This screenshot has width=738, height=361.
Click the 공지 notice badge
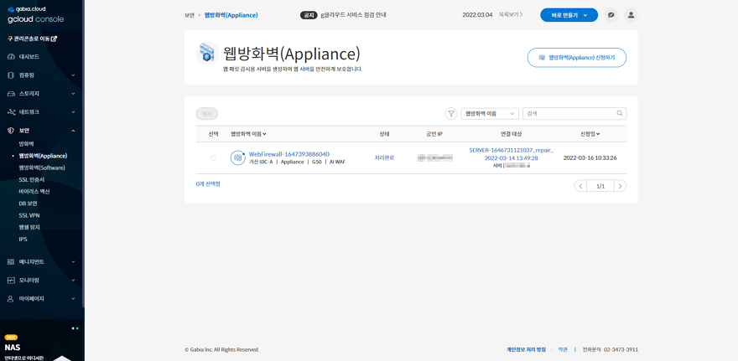309,15
